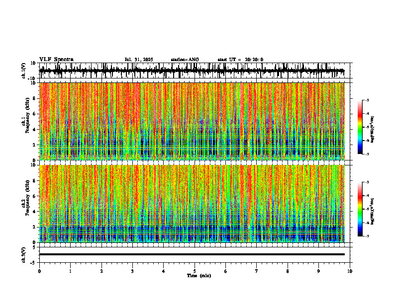The width and height of the screenshot is (394, 304).
Task: Click the "4" kHz tick on ch.2 frequency axis
Action: pos(34,212)
